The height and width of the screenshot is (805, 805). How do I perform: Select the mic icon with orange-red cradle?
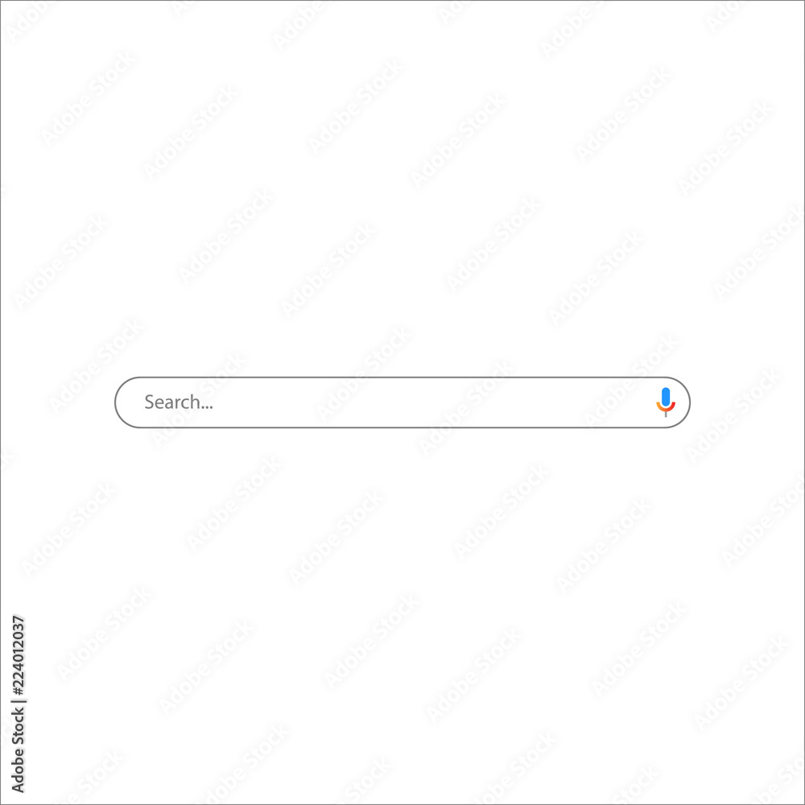pyautogui.click(x=666, y=402)
